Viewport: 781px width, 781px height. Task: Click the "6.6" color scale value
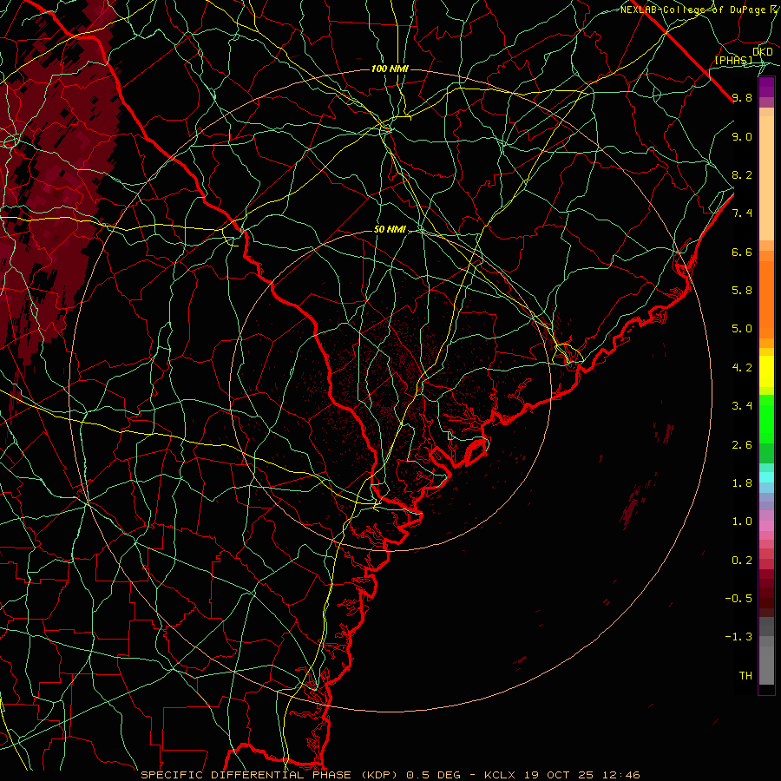(742, 253)
